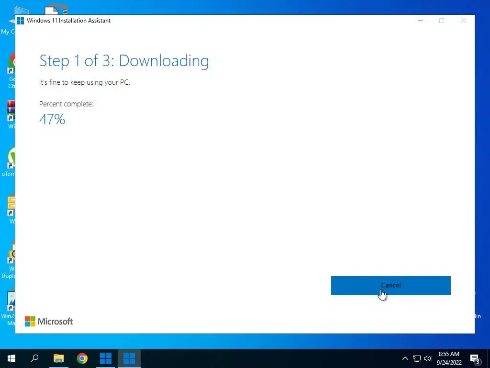The height and width of the screenshot is (368, 490).
Task: Open File Explorer from the taskbar
Action: [58, 358]
